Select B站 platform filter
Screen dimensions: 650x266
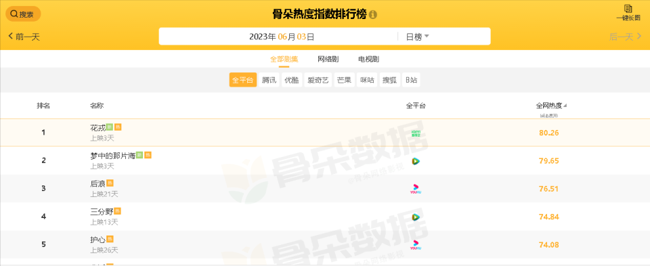pyautogui.click(x=411, y=80)
